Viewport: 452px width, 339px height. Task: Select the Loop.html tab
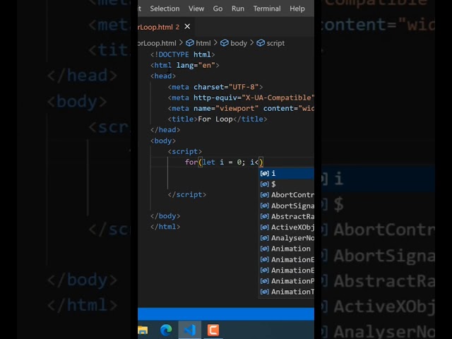click(x=166, y=27)
